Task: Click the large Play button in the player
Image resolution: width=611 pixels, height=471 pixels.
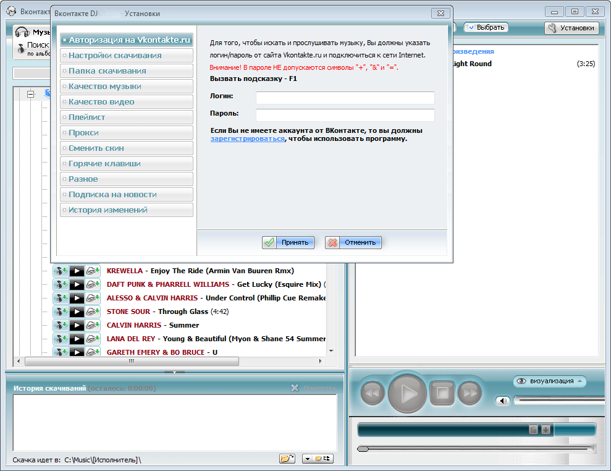Action: 407,393
